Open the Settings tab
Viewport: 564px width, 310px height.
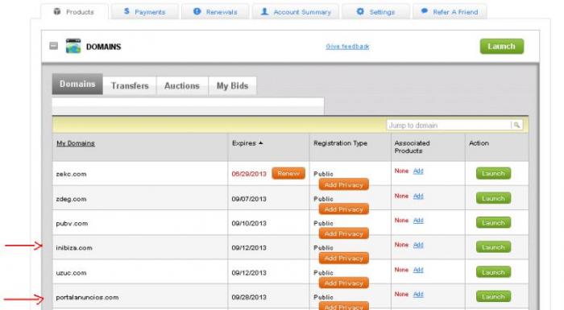(375, 12)
